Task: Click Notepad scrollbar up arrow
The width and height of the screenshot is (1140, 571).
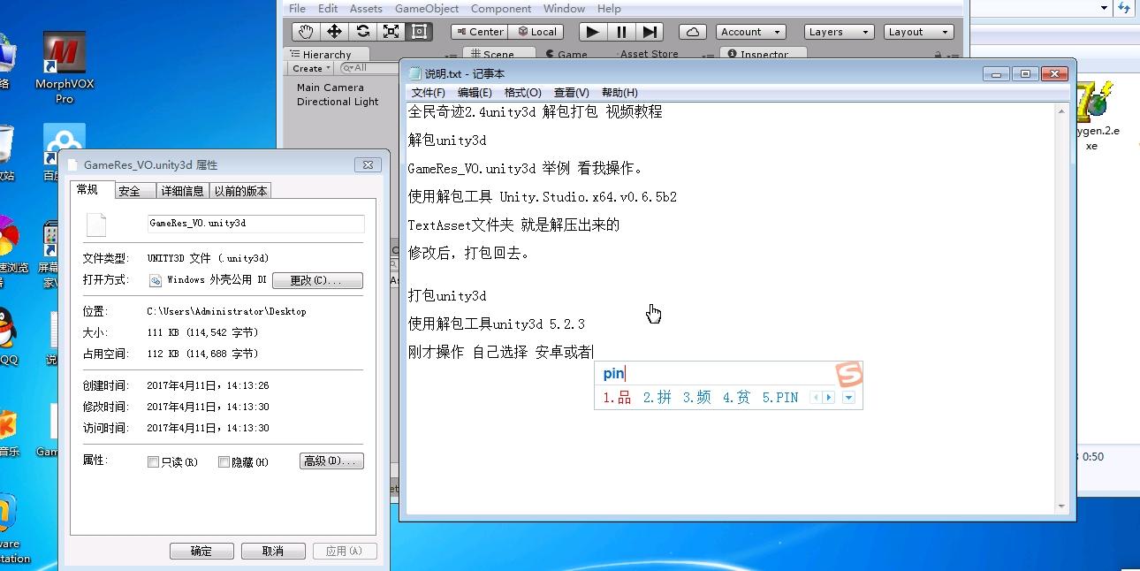Action: [1061, 110]
